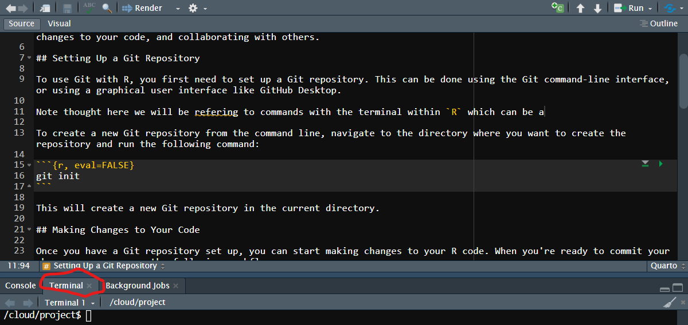The height and width of the screenshot is (325, 688).
Task: Collapse the Making Changes to Your Code section
Action: point(29,230)
